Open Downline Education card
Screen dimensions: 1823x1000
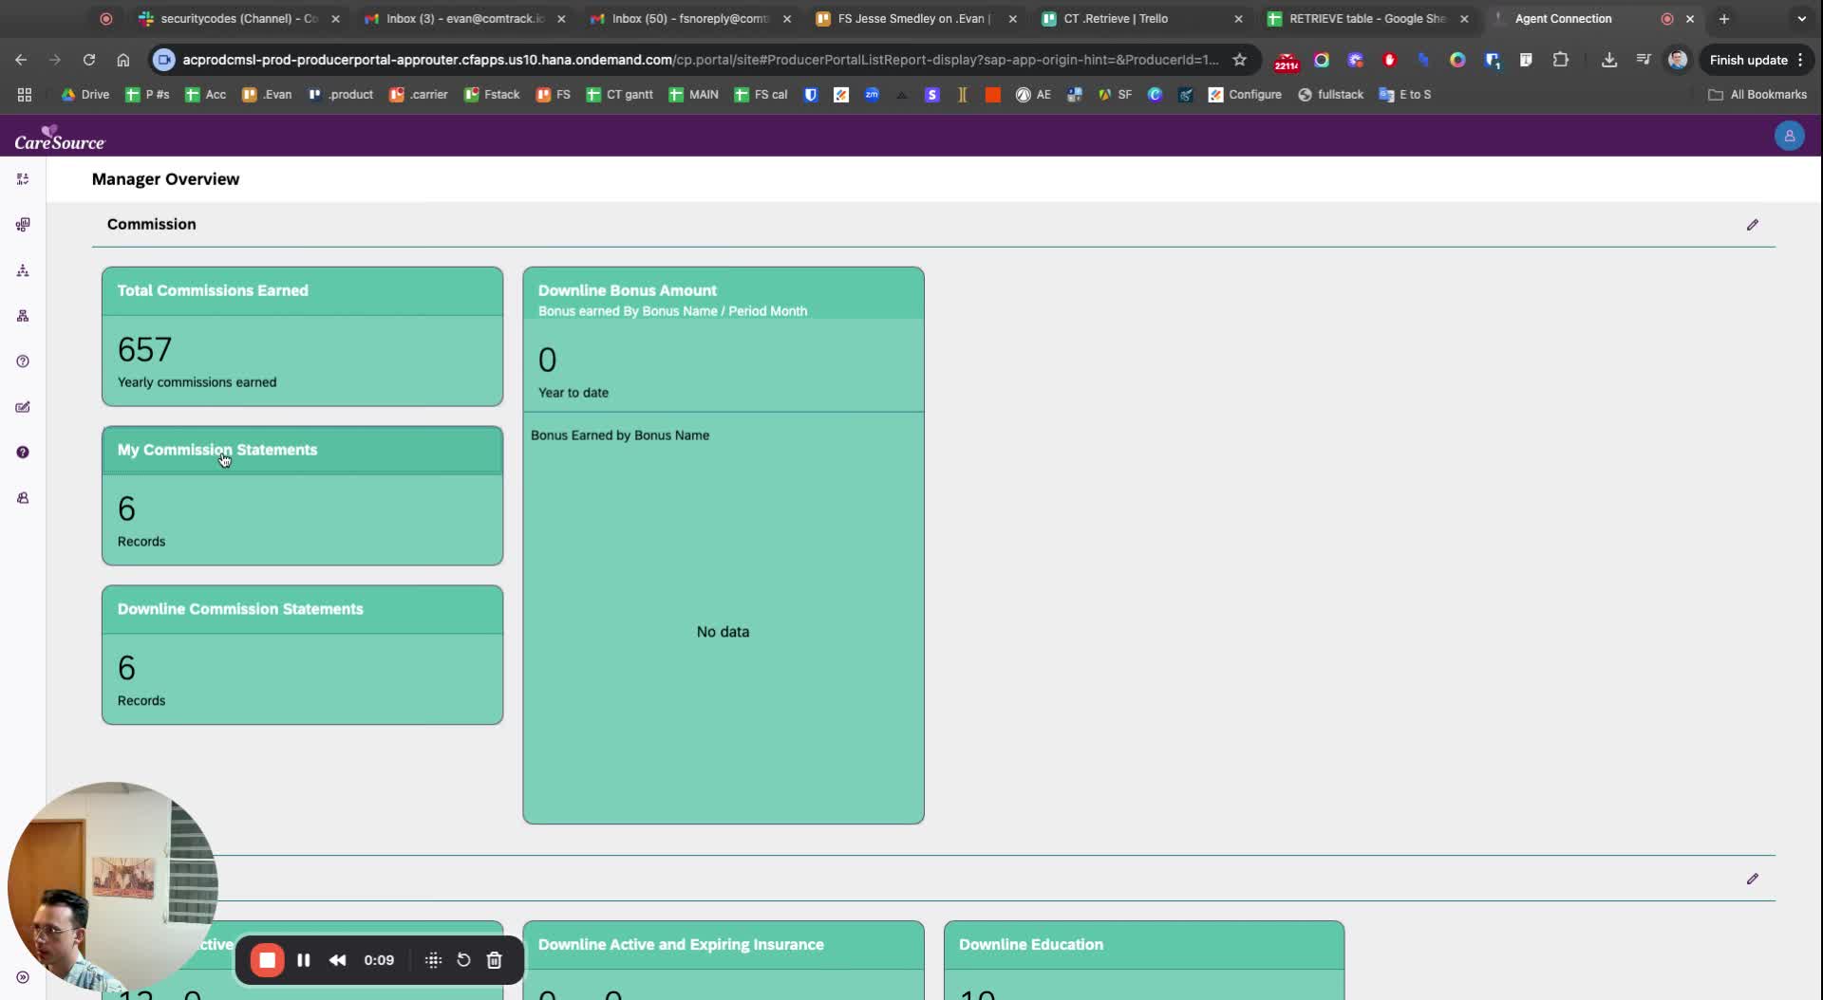point(1144,960)
